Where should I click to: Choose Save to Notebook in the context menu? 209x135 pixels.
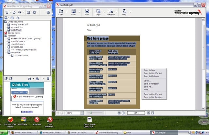pos(152,84)
